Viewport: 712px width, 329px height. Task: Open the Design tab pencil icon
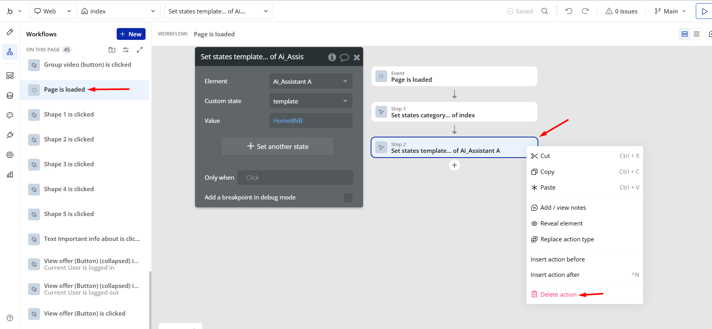[10, 32]
